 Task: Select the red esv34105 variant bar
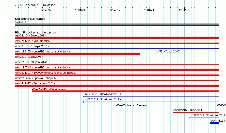117,38
